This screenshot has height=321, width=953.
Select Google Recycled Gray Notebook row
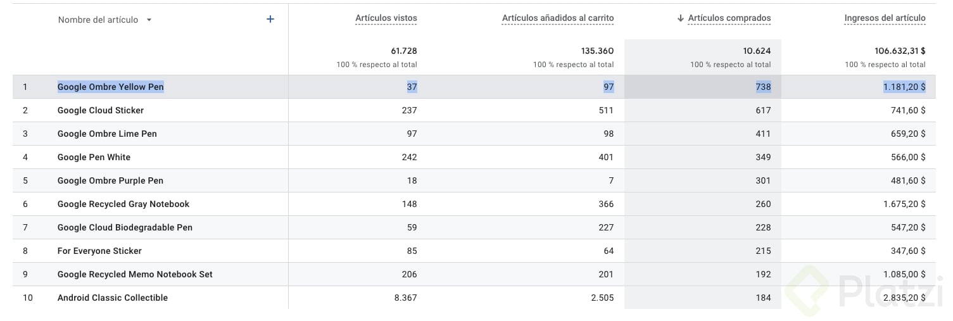point(123,204)
